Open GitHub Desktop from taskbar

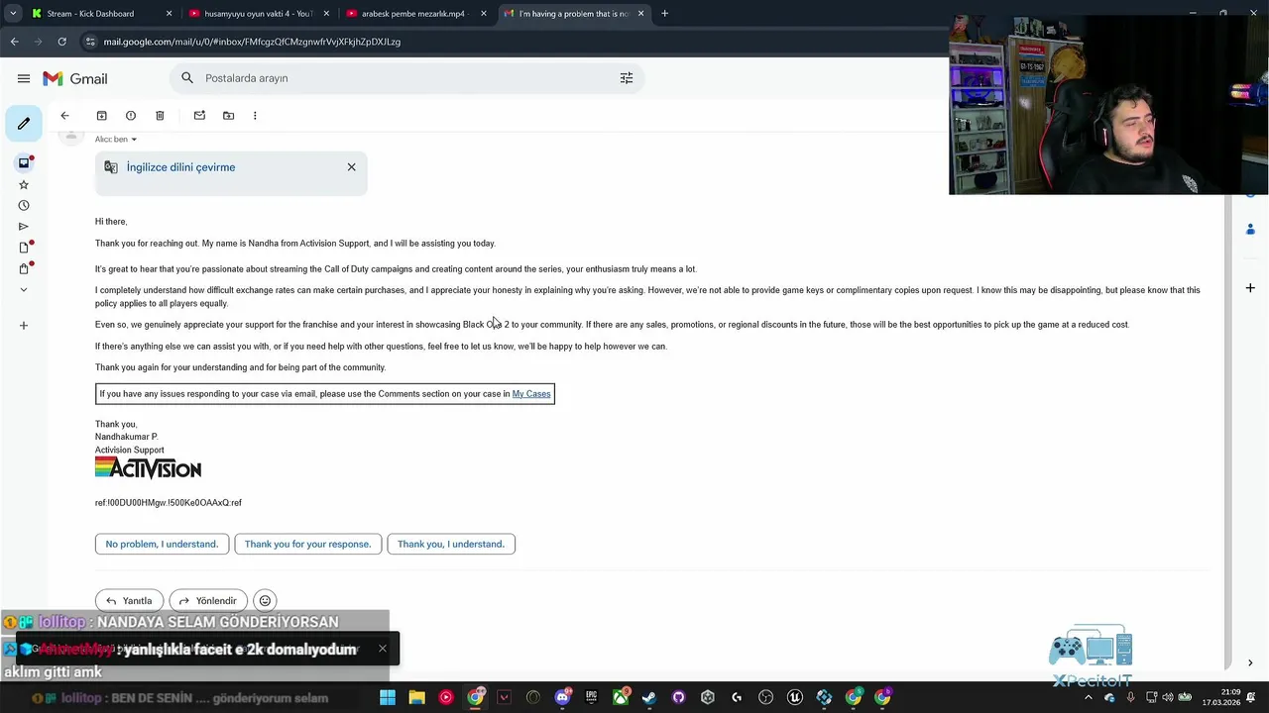(x=678, y=697)
